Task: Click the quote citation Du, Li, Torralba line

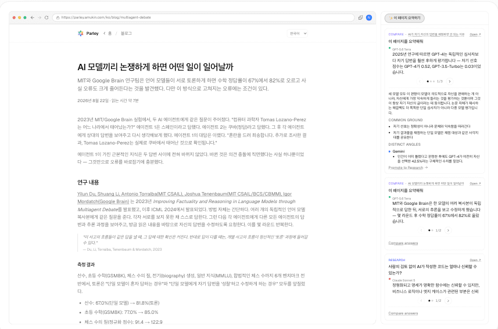Action: pyautogui.click(x=122, y=250)
